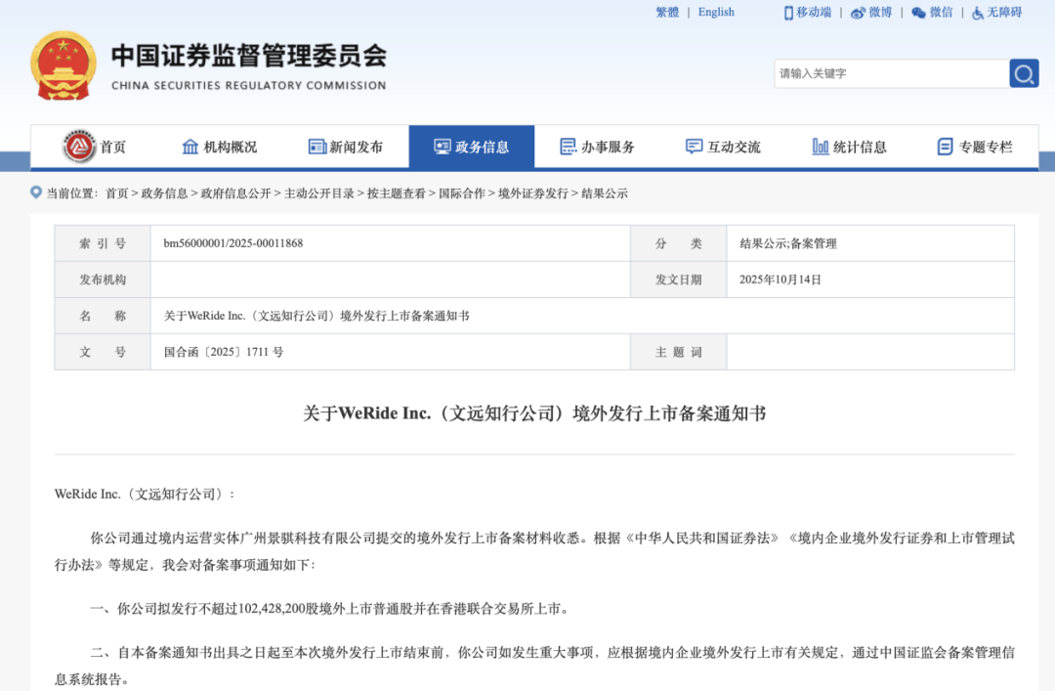This screenshot has width=1055, height=691.
Task: Select the 政务信息 navigation tab
Action: (472, 147)
